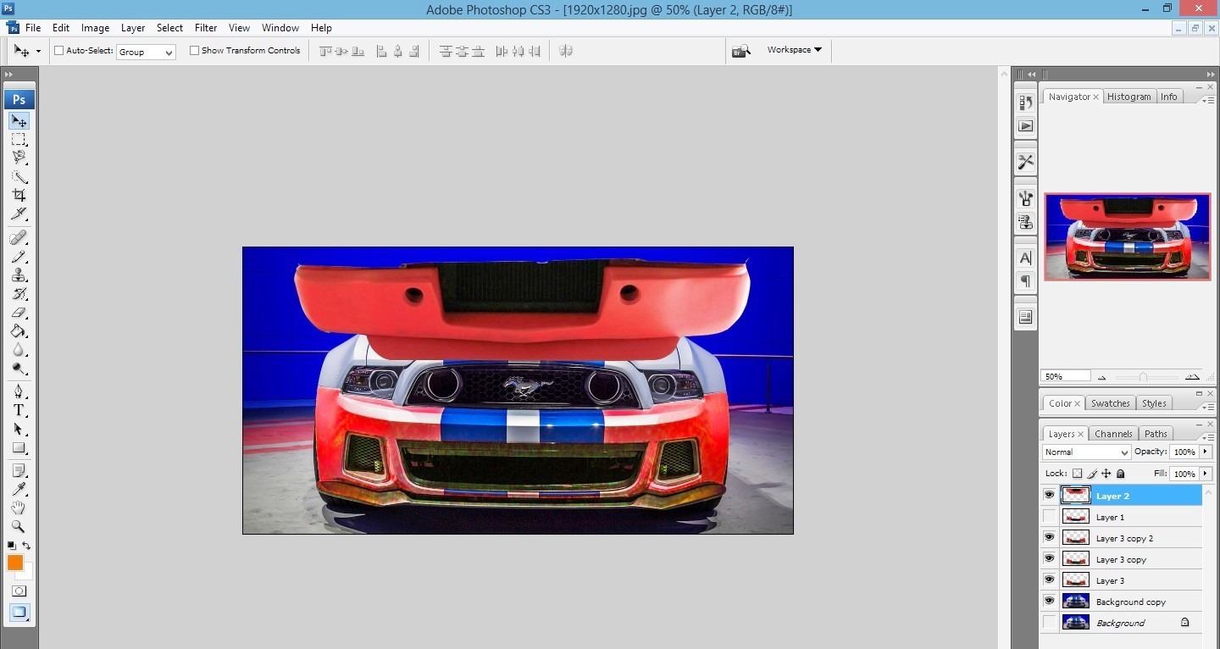The image size is (1220, 649).
Task: Open the Character panel icon
Action: (x=1026, y=258)
